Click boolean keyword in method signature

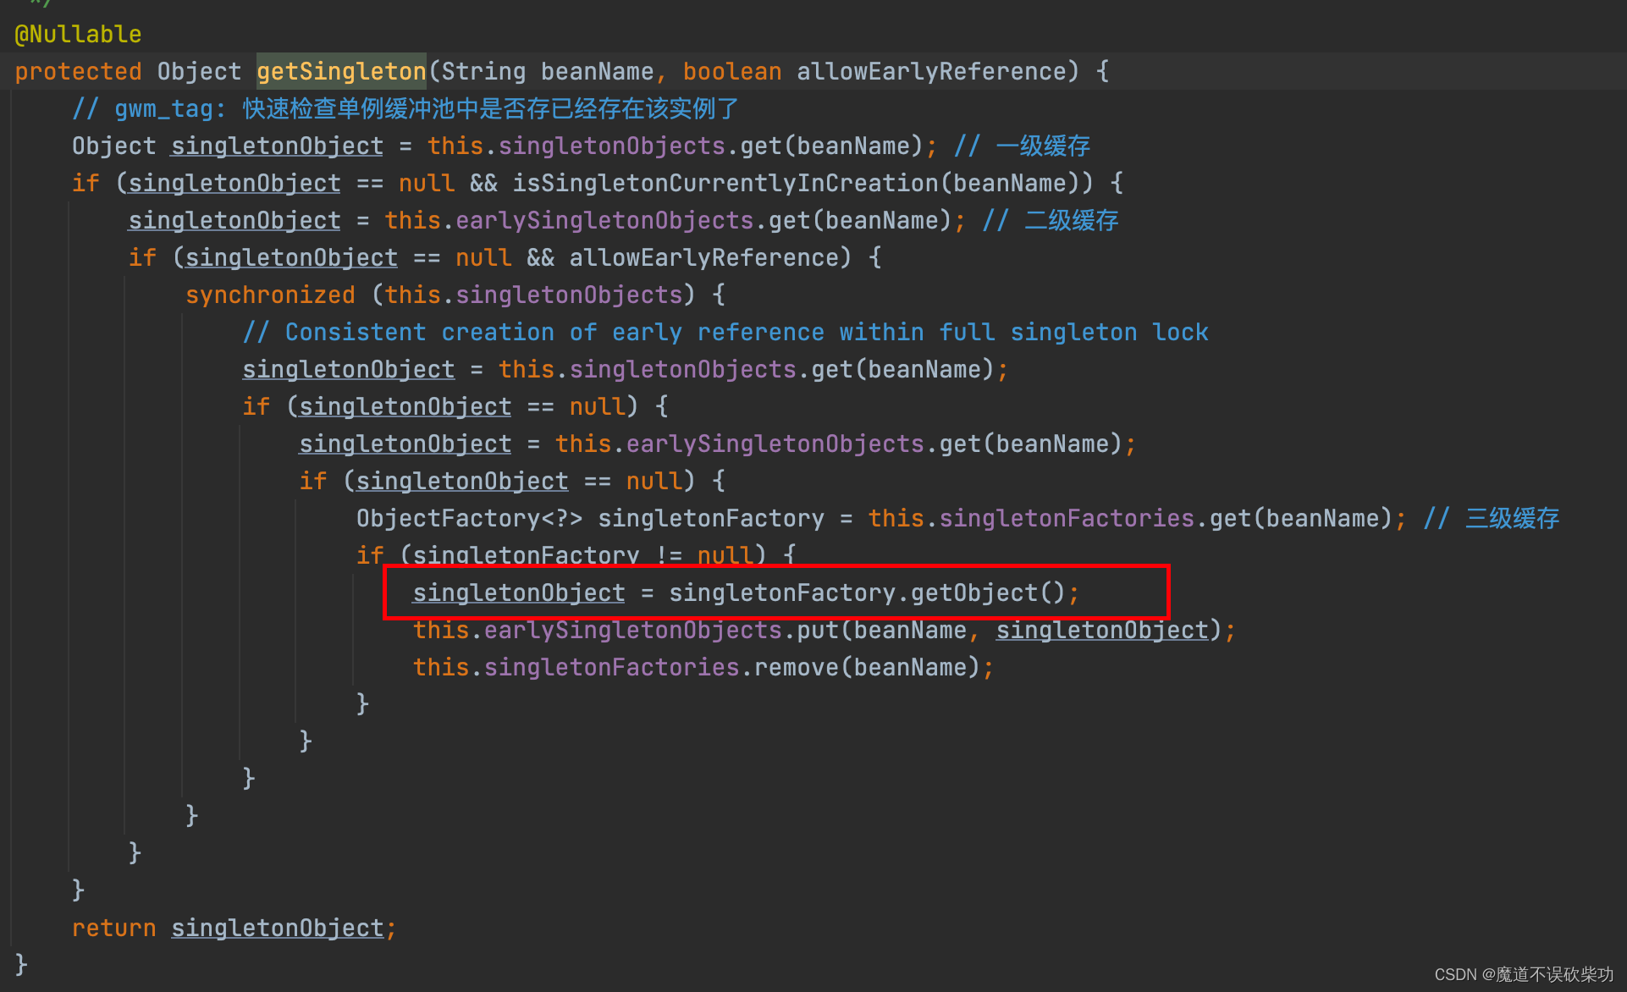click(731, 71)
